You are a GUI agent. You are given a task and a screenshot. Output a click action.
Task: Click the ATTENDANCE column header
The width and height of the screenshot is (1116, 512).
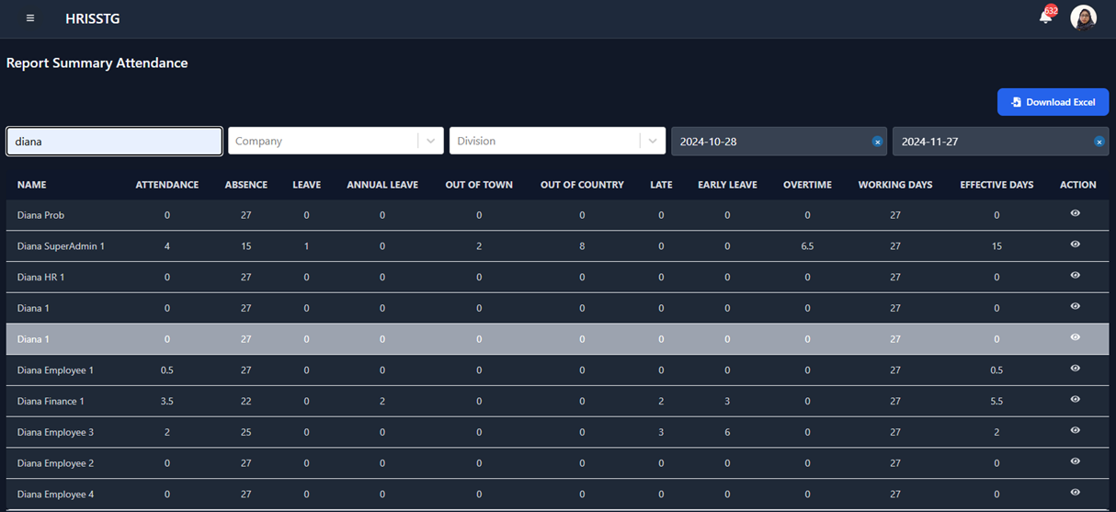[x=167, y=185]
